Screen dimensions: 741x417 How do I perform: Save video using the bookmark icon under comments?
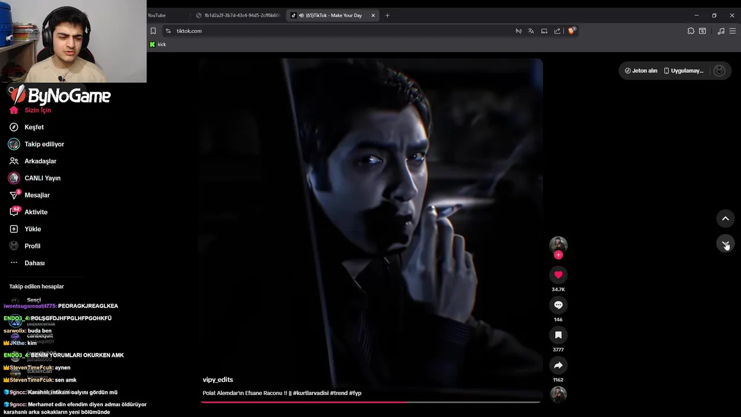pyautogui.click(x=558, y=335)
